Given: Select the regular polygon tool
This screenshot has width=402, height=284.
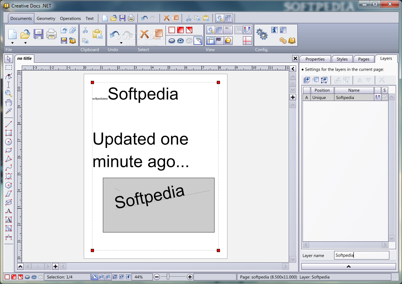Looking at the screenshot, I should [9, 185].
